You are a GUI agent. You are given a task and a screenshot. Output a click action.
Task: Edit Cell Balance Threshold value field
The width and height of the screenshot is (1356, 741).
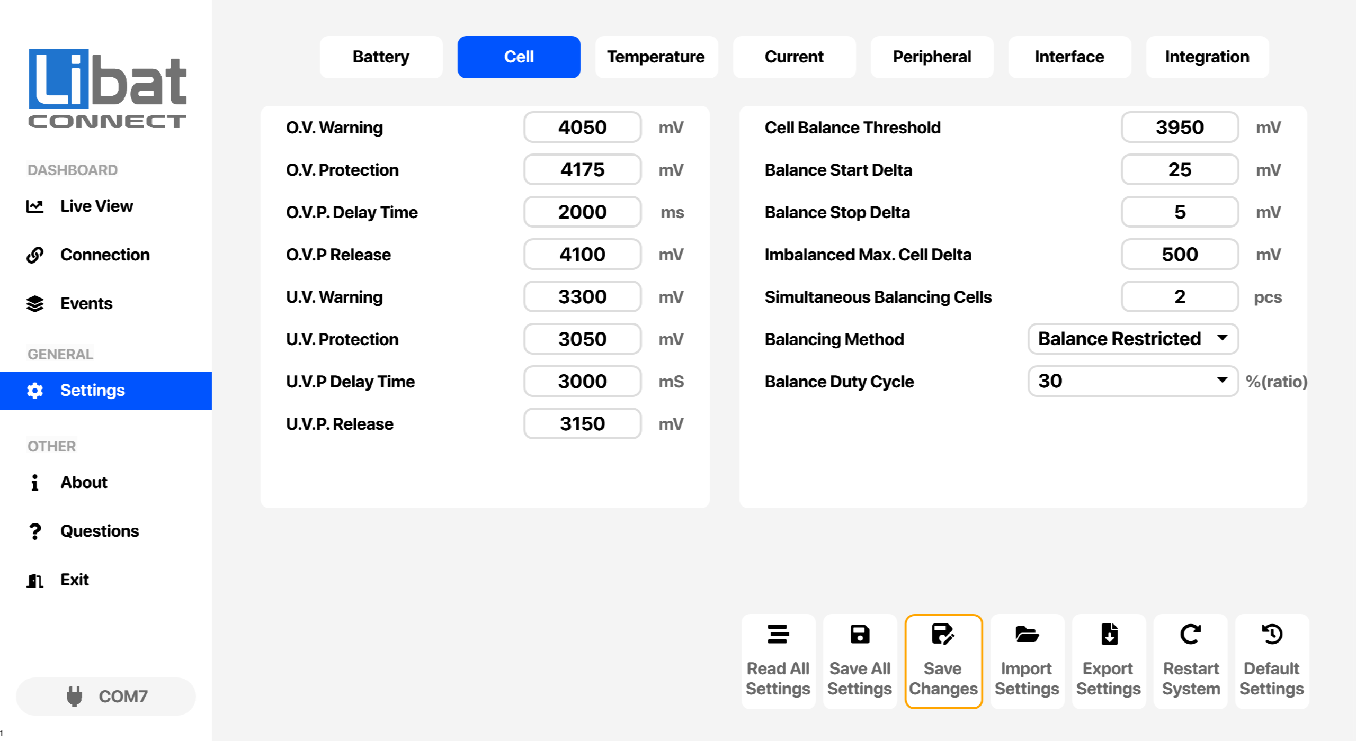(1180, 127)
